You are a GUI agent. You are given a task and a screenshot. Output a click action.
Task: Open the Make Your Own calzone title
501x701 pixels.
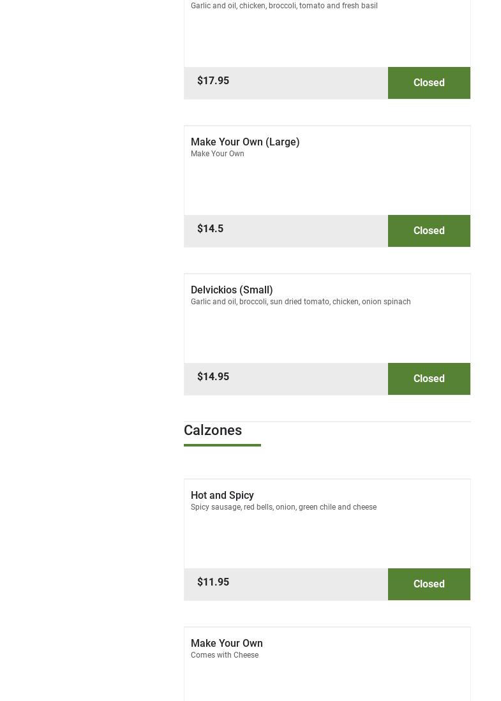tap(227, 644)
